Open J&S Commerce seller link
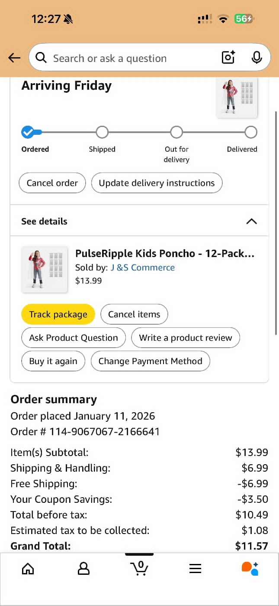 click(x=142, y=267)
